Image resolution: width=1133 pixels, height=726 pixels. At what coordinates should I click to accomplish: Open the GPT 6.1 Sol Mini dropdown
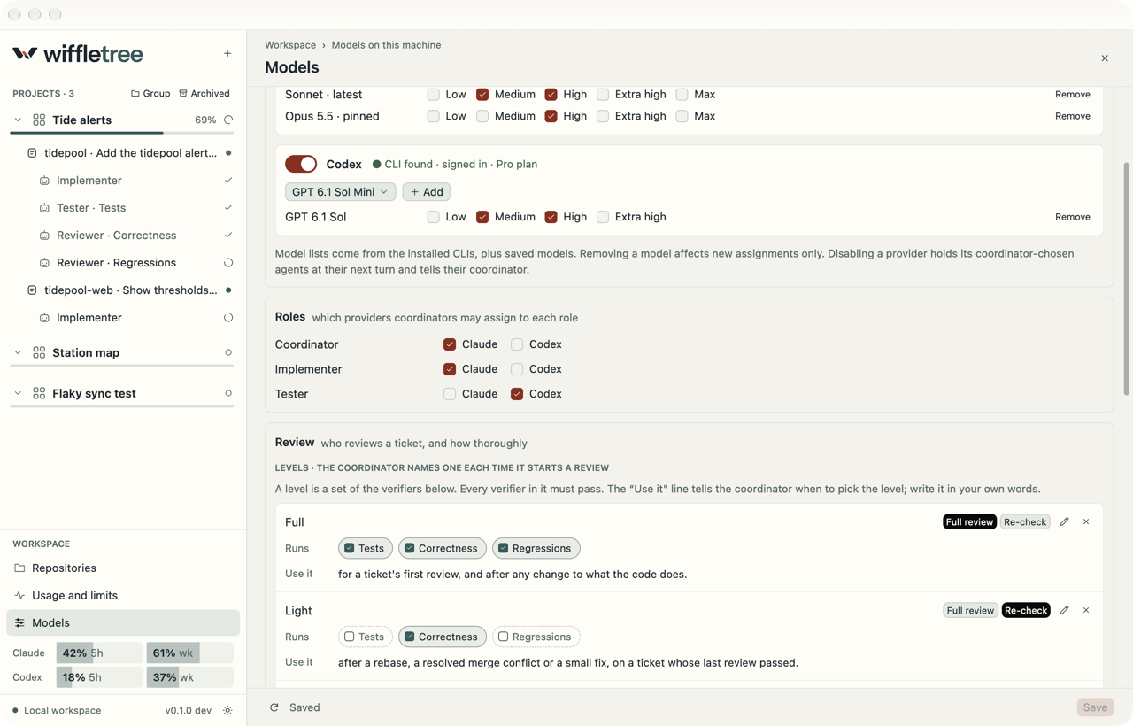point(340,191)
